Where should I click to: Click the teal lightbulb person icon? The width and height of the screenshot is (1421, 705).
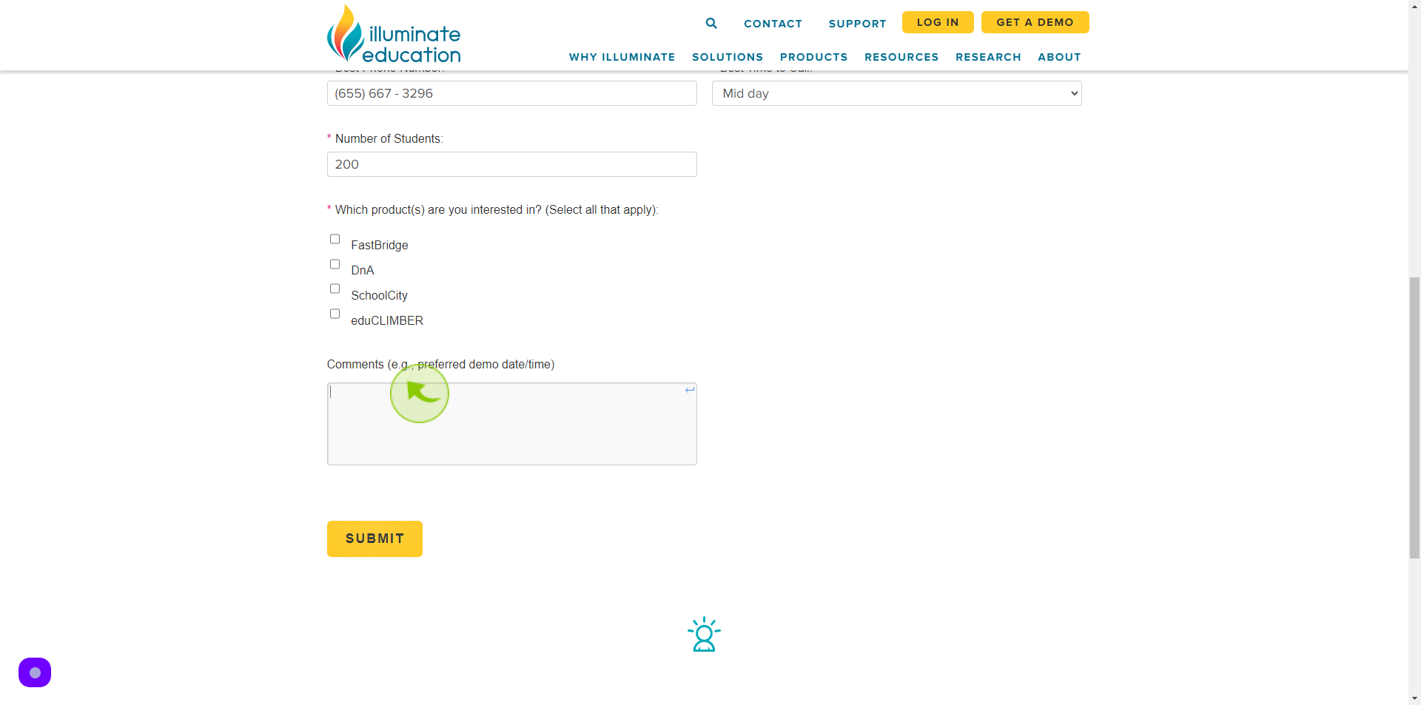point(704,635)
